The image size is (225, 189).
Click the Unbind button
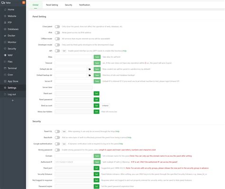[x=105, y=106]
